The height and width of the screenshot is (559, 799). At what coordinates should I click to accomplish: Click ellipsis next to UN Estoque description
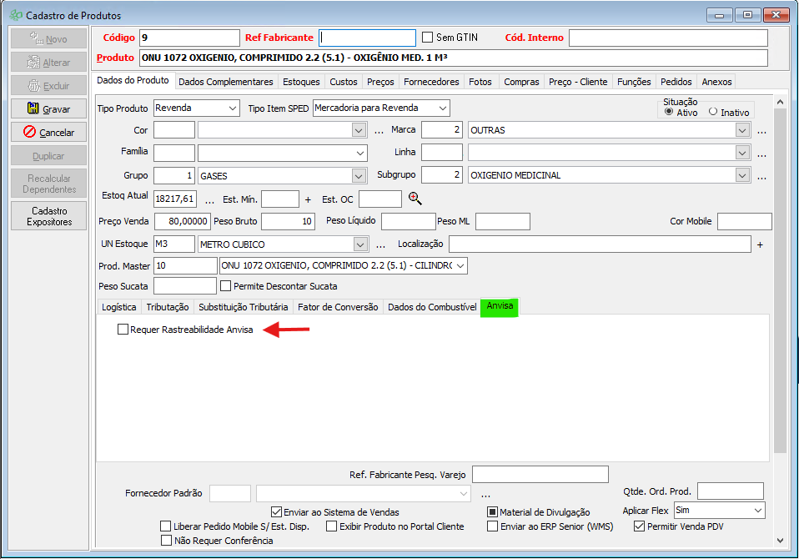[379, 244]
